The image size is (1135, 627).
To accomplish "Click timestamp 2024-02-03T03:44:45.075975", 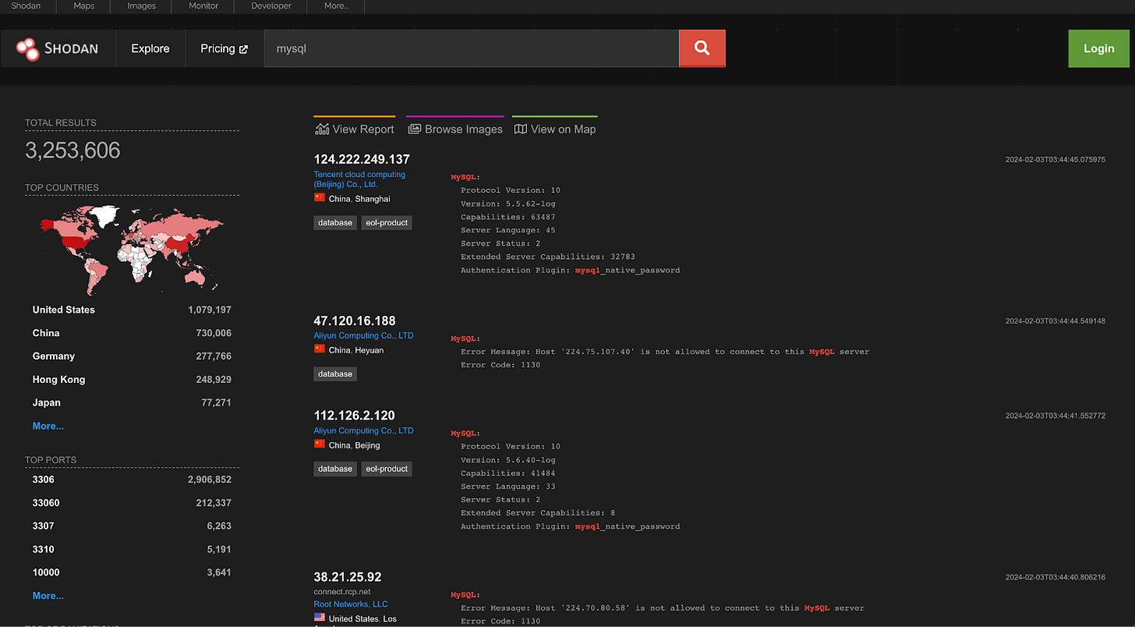I will tap(1055, 159).
